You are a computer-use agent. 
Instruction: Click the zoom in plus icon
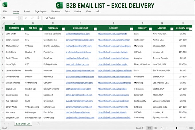186,128
